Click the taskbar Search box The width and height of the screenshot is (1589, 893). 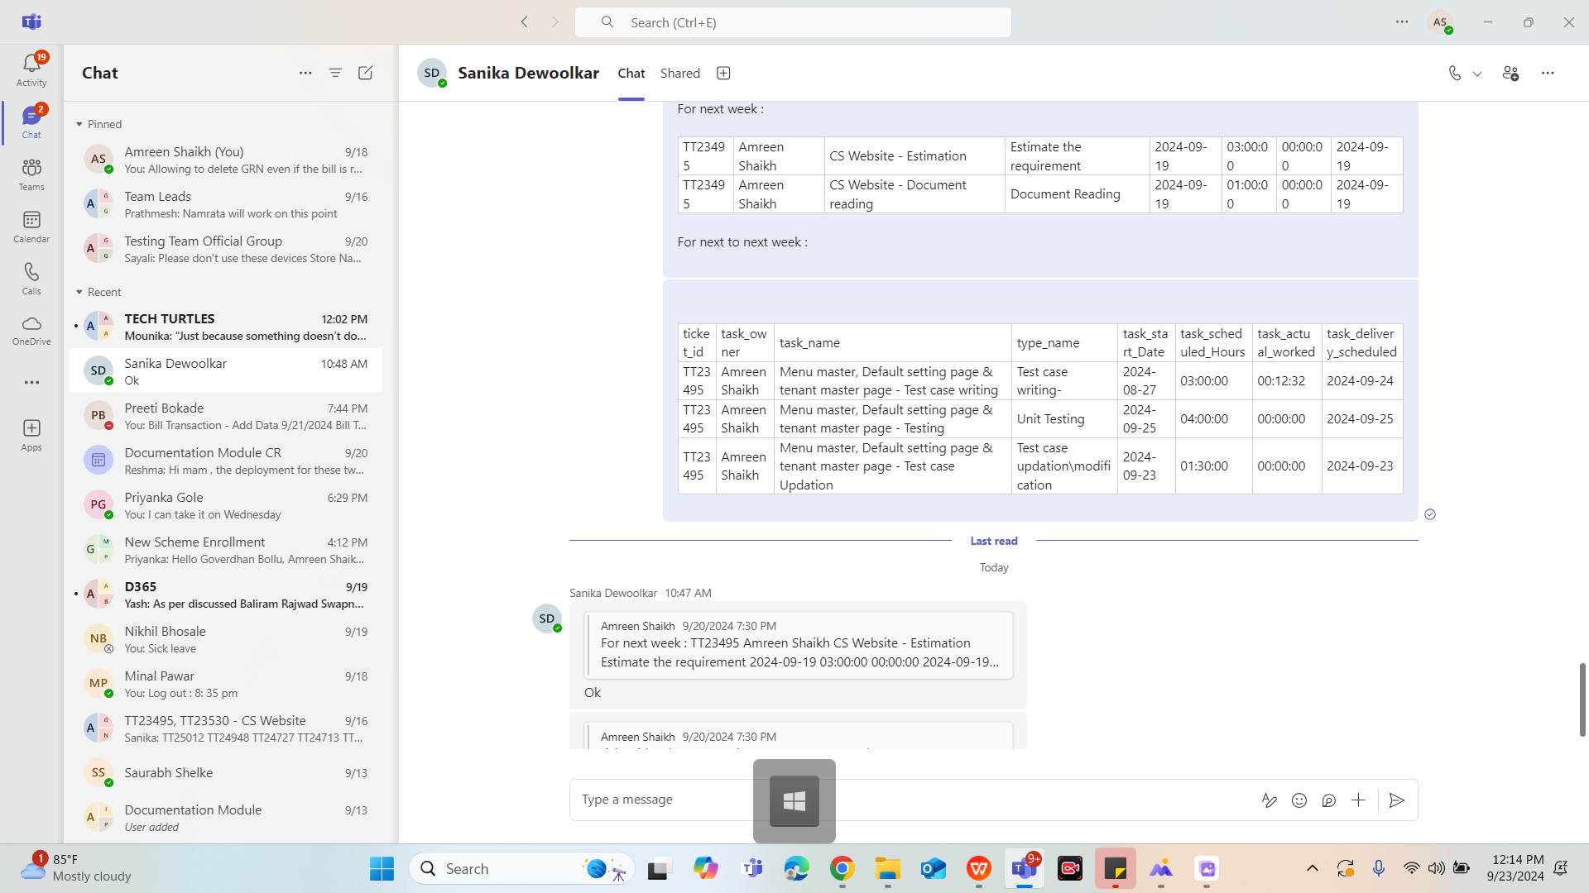pos(521,868)
